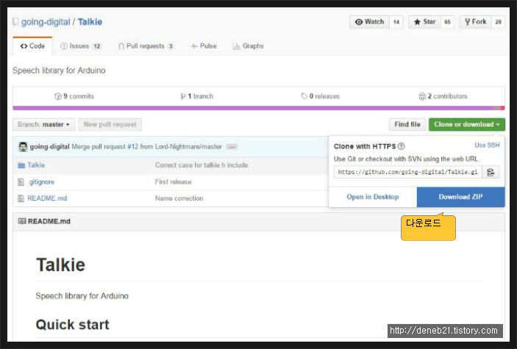Click the Watch button
Viewport: 517px width, 349px height.
click(370, 22)
